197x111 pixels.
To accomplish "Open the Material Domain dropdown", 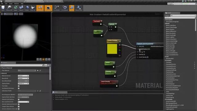I will (23, 76).
